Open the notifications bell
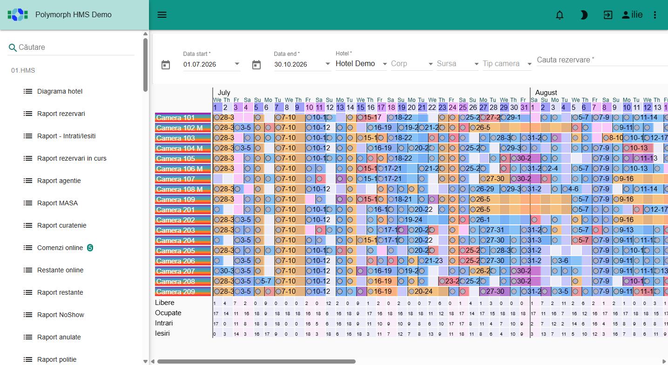This screenshot has height=365, width=668. (560, 15)
